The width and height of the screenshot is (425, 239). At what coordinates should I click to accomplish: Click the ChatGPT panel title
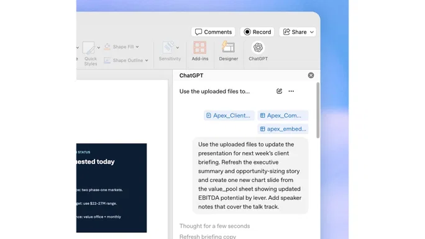coord(191,76)
